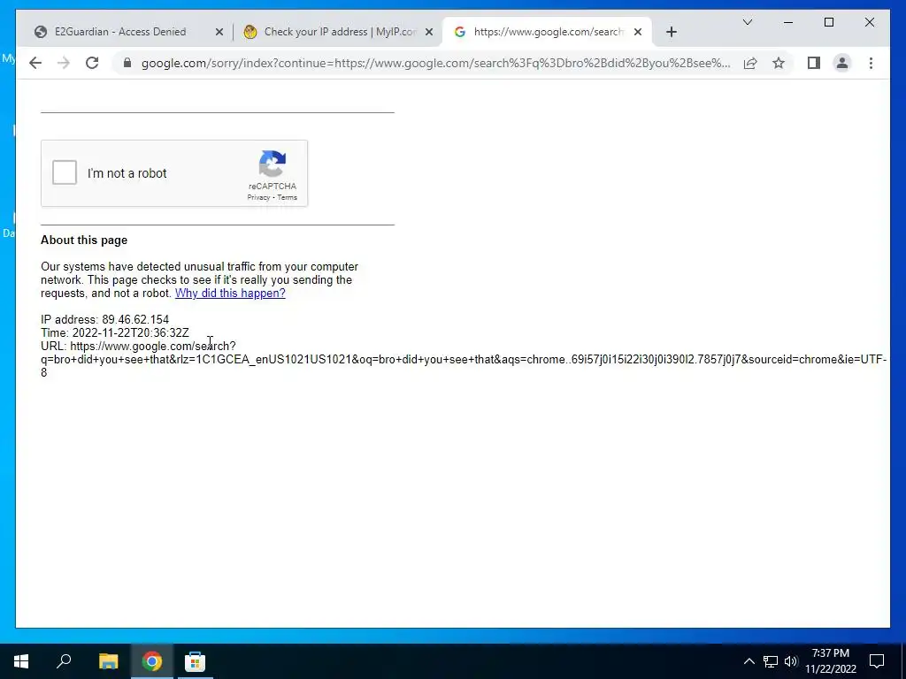Check the I'm not a robot checkbox
906x679 pixels.
(x=64, y=172)
